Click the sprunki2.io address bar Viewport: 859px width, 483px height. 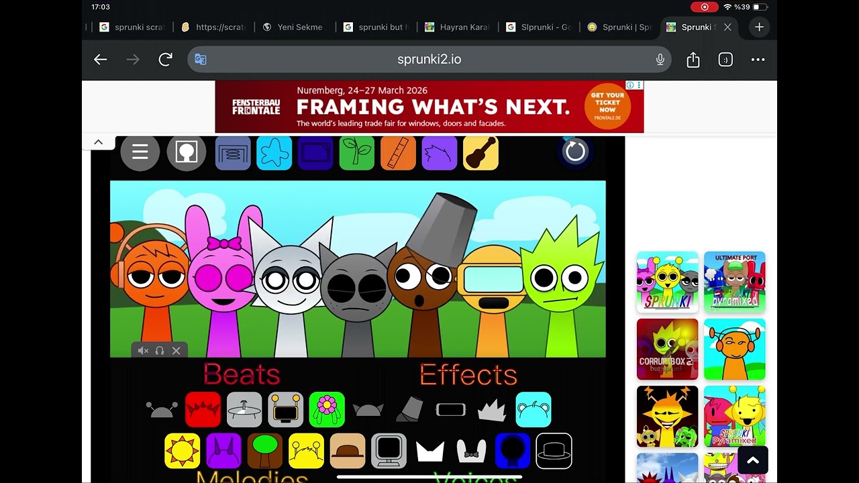pyautogui.click(x=429, y=60)
